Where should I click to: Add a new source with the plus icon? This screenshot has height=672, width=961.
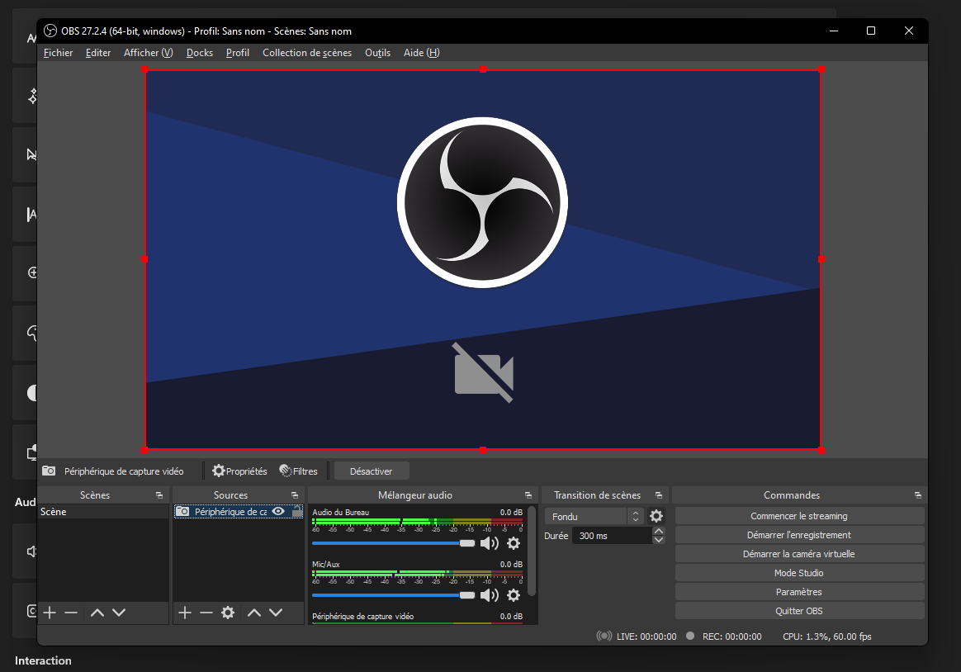click(x=185, y=613)
